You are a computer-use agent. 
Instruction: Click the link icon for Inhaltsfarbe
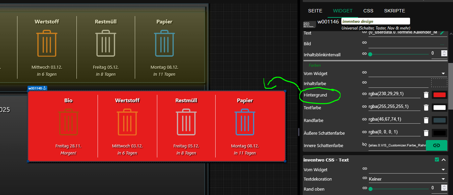tap(364, 82)
